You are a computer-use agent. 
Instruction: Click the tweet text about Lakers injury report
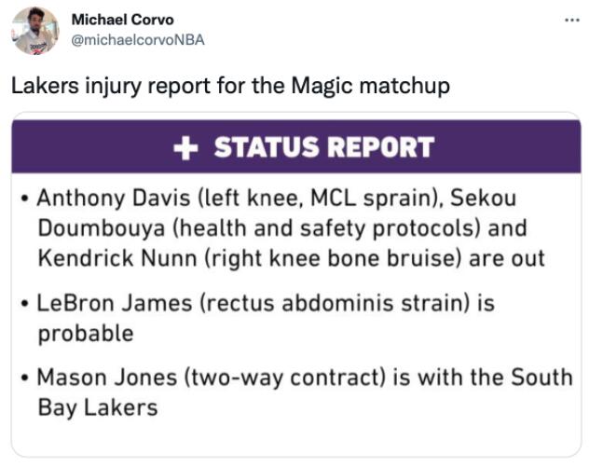coord(230,86)
